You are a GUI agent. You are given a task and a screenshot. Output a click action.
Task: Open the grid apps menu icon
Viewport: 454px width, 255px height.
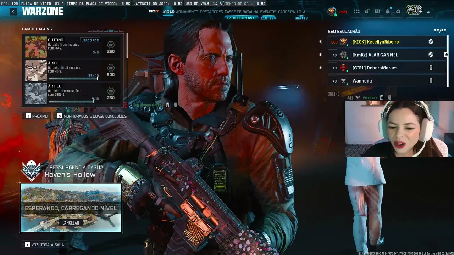[356, 12]
